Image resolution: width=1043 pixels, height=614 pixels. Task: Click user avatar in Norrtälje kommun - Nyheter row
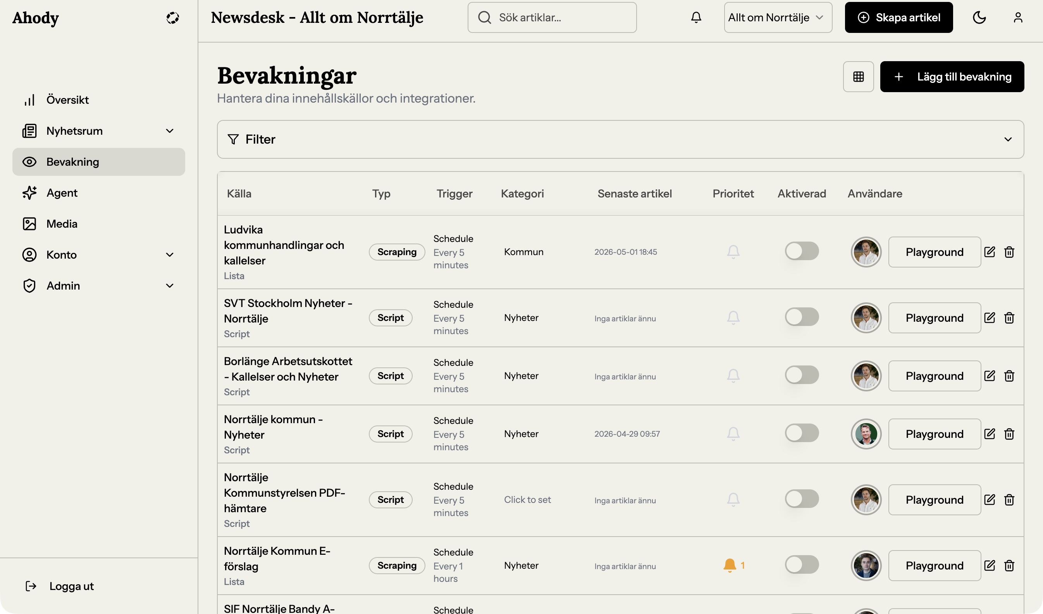(866, 434)
